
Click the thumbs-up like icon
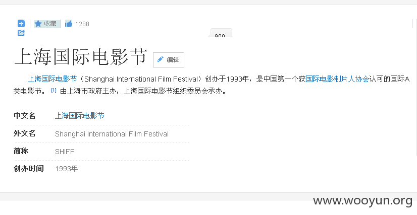point(68,24)
